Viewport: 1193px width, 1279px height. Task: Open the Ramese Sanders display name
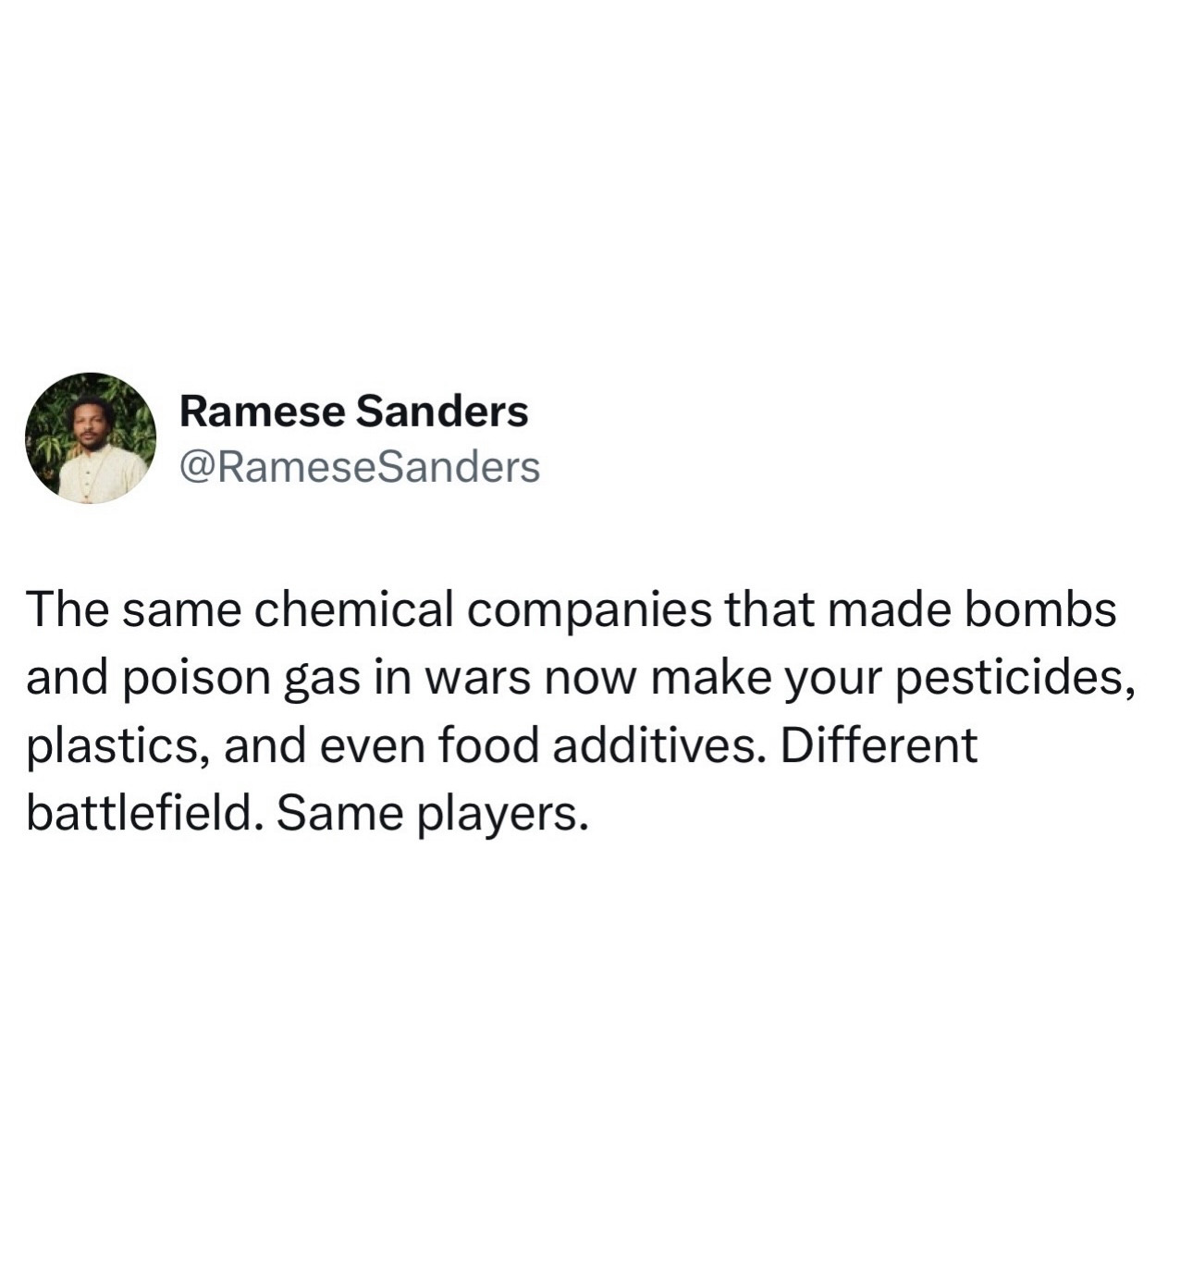pos(353,412)
